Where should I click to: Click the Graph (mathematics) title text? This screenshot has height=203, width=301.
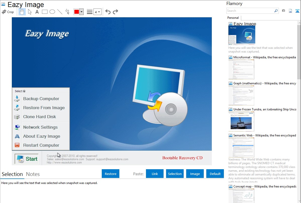[x=265, y=83]
